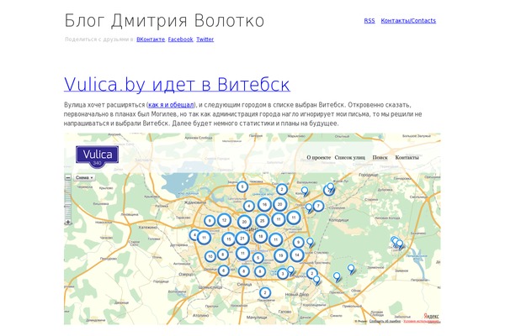Open О проекте in the map menu

pyautogui.click(x=318, y=158)
